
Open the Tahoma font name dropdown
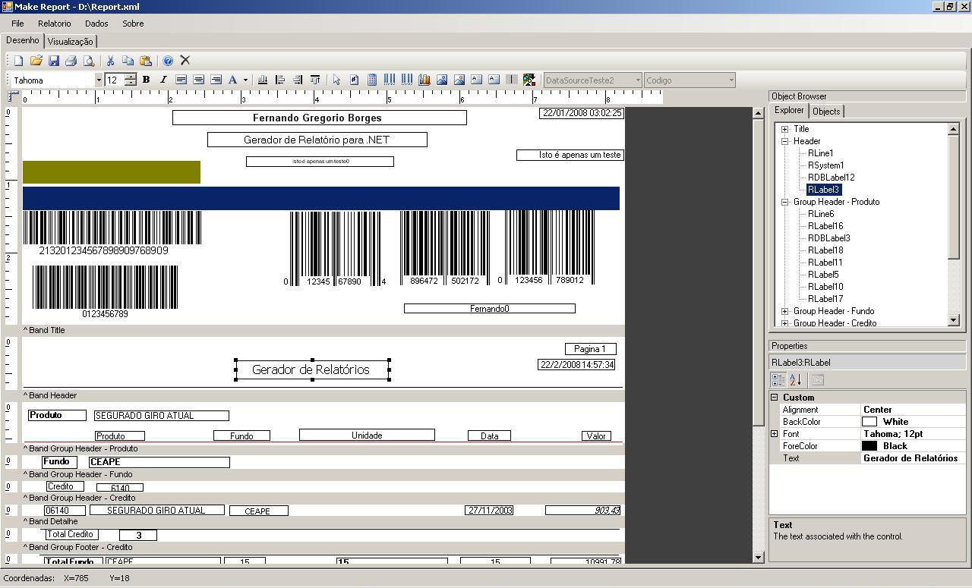98,80
